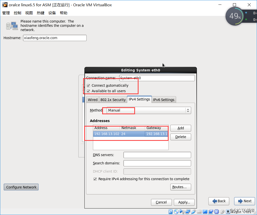The image size is (257, 215).
Task: Click the Connection name field
Action: 157,78
